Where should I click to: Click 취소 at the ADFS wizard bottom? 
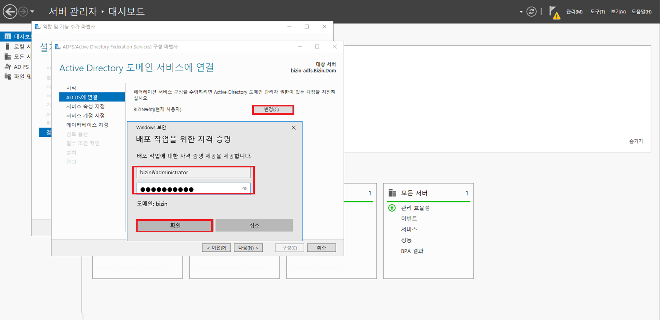point(321,248)
